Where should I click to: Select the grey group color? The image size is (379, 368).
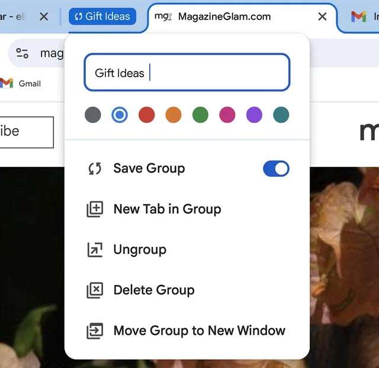(x=93, y=115)
